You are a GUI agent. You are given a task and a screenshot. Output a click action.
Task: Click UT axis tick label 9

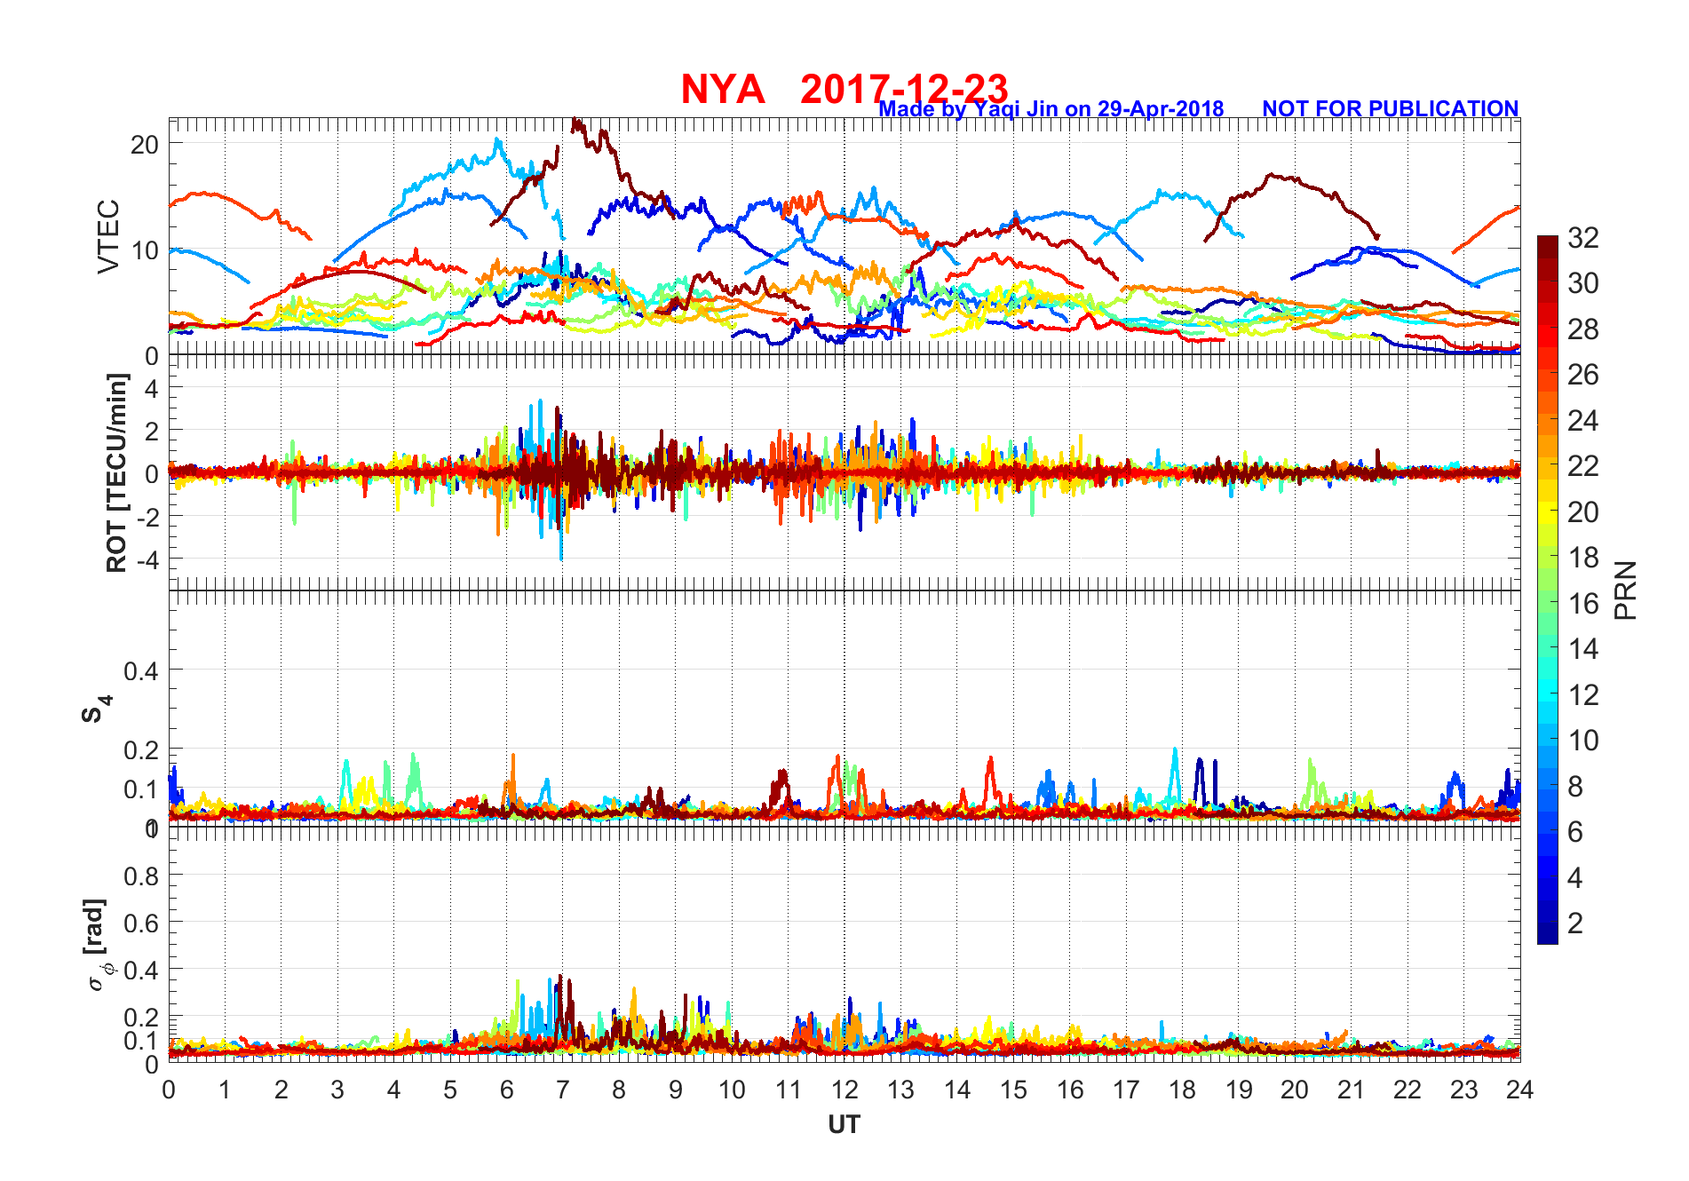(675, 1090)
